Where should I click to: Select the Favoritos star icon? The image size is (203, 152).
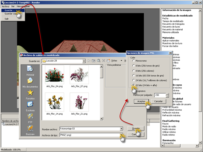tap(30, 92)
